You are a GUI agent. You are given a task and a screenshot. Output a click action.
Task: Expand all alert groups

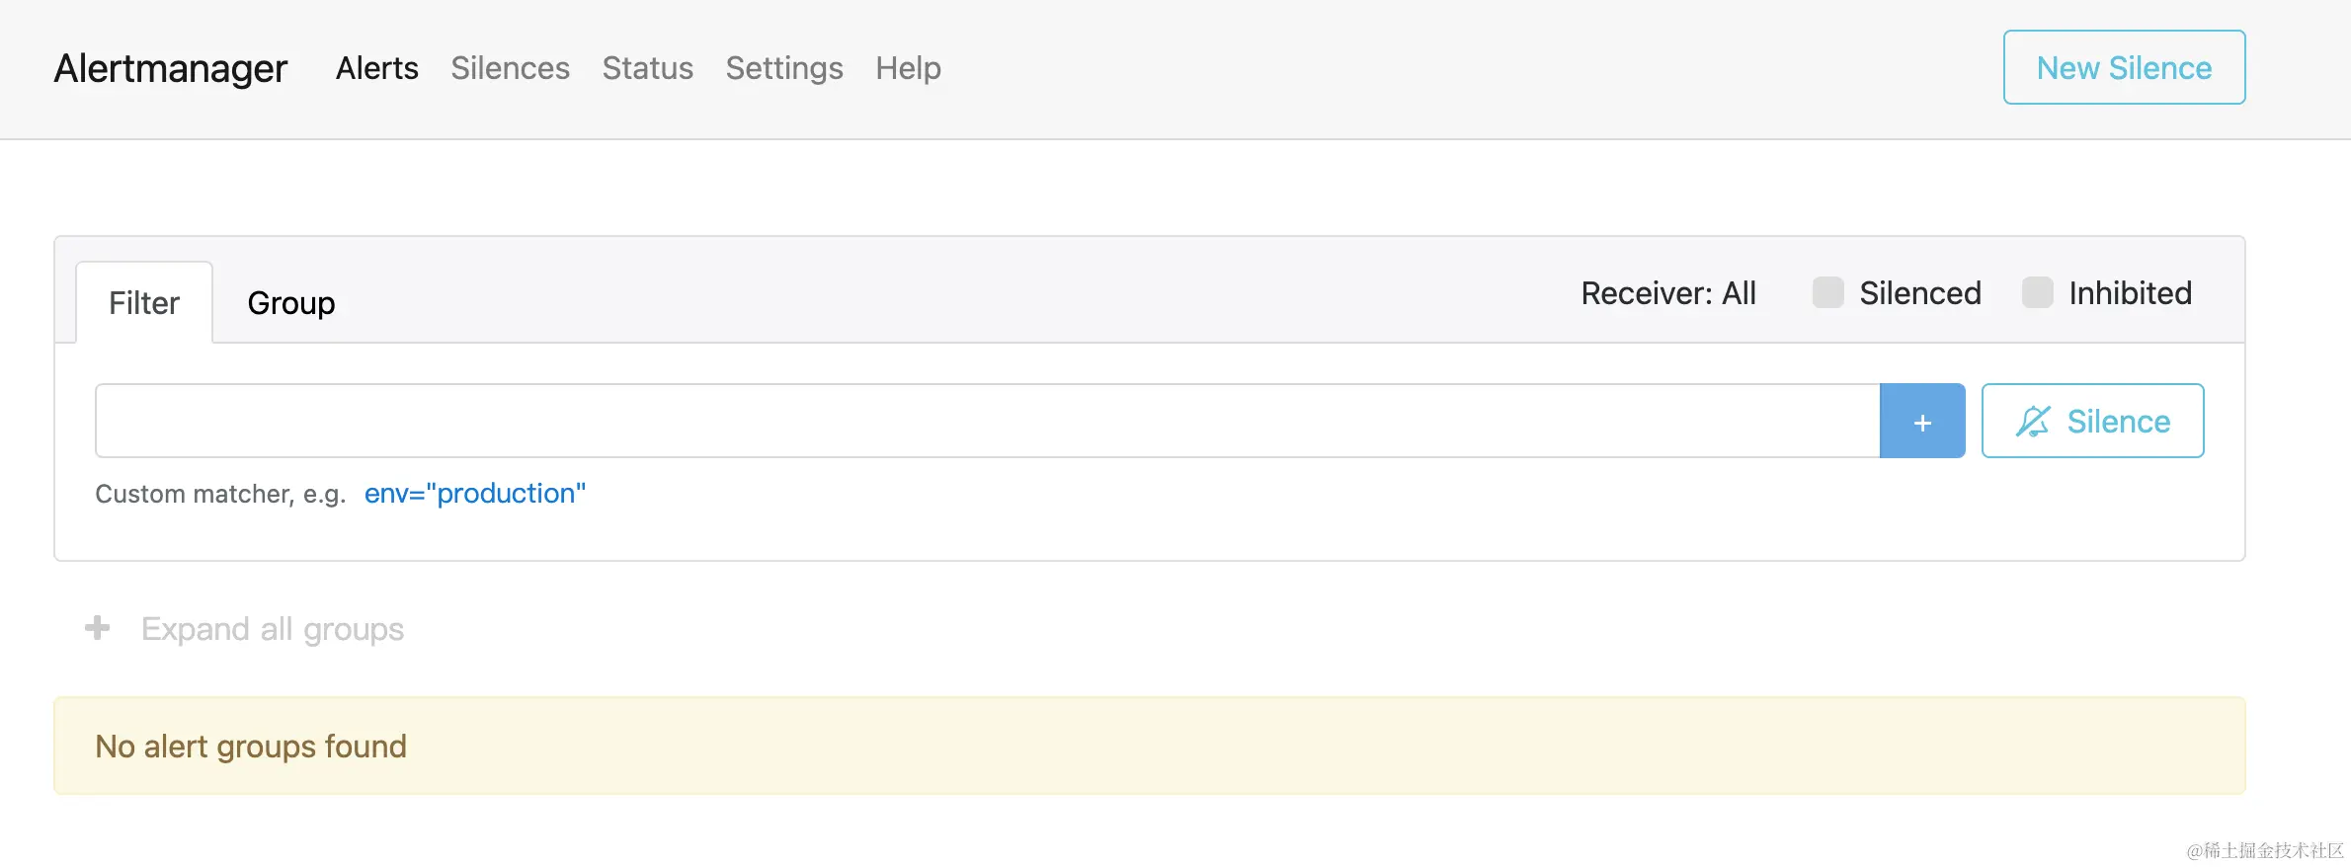pyautogui.click(x=272, y=629)
